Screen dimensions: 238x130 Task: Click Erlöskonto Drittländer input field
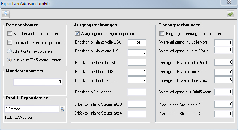click(x=137, y=92)
